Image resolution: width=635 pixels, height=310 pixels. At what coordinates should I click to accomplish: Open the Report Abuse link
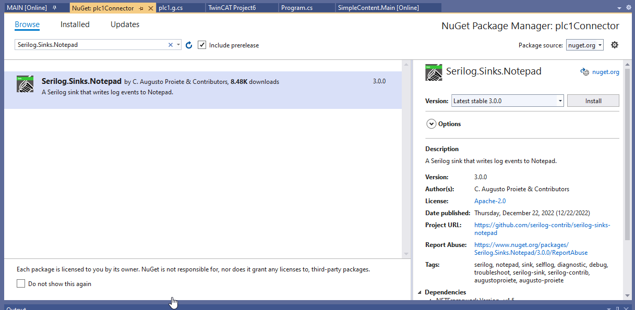531,249
